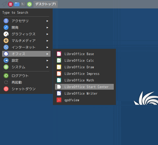
Task: Click the 設定 toggle-style icon
Action: point(6,60)
